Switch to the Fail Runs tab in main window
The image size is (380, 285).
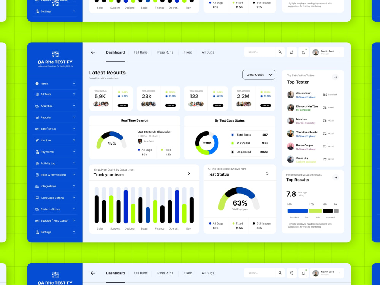click(141, 52)
